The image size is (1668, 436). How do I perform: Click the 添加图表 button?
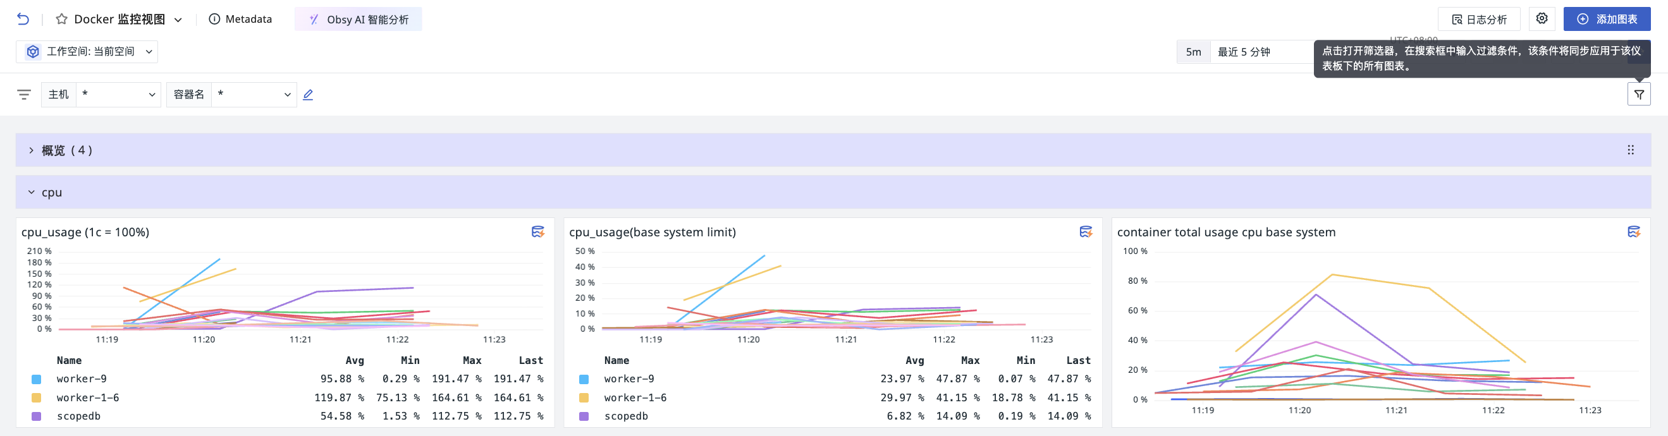coord(1607,20)
